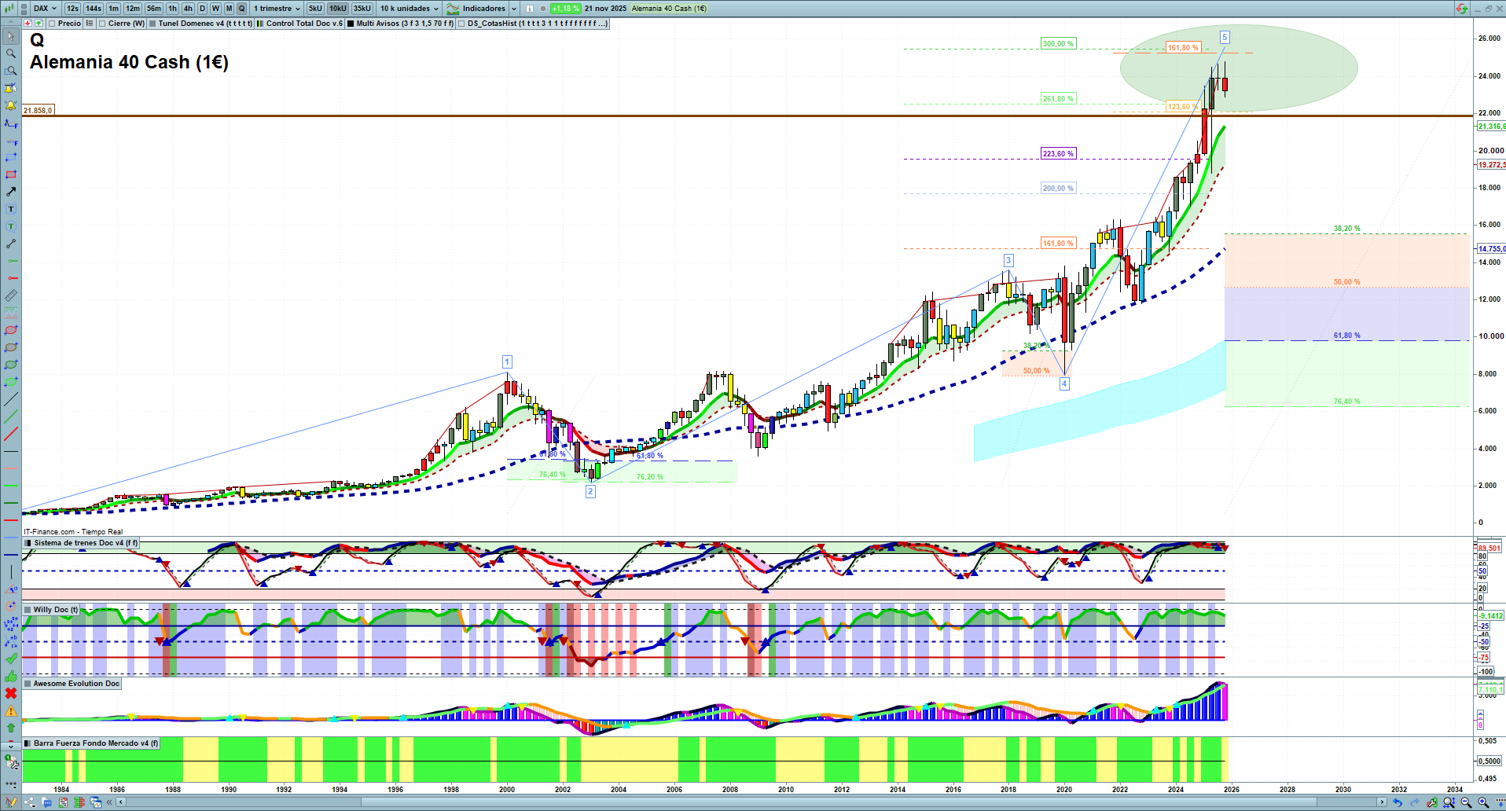Select the black arrow drawing tool

pyautogui.click(x=11, y=192)
